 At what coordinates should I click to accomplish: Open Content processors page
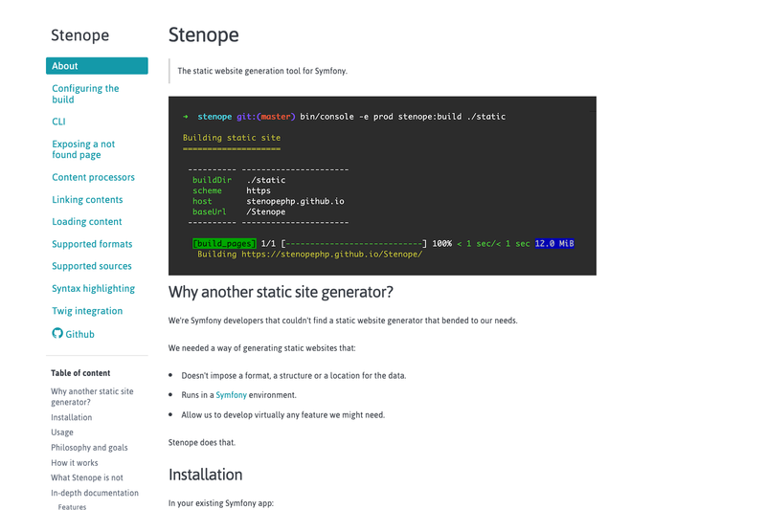[93, 177]
